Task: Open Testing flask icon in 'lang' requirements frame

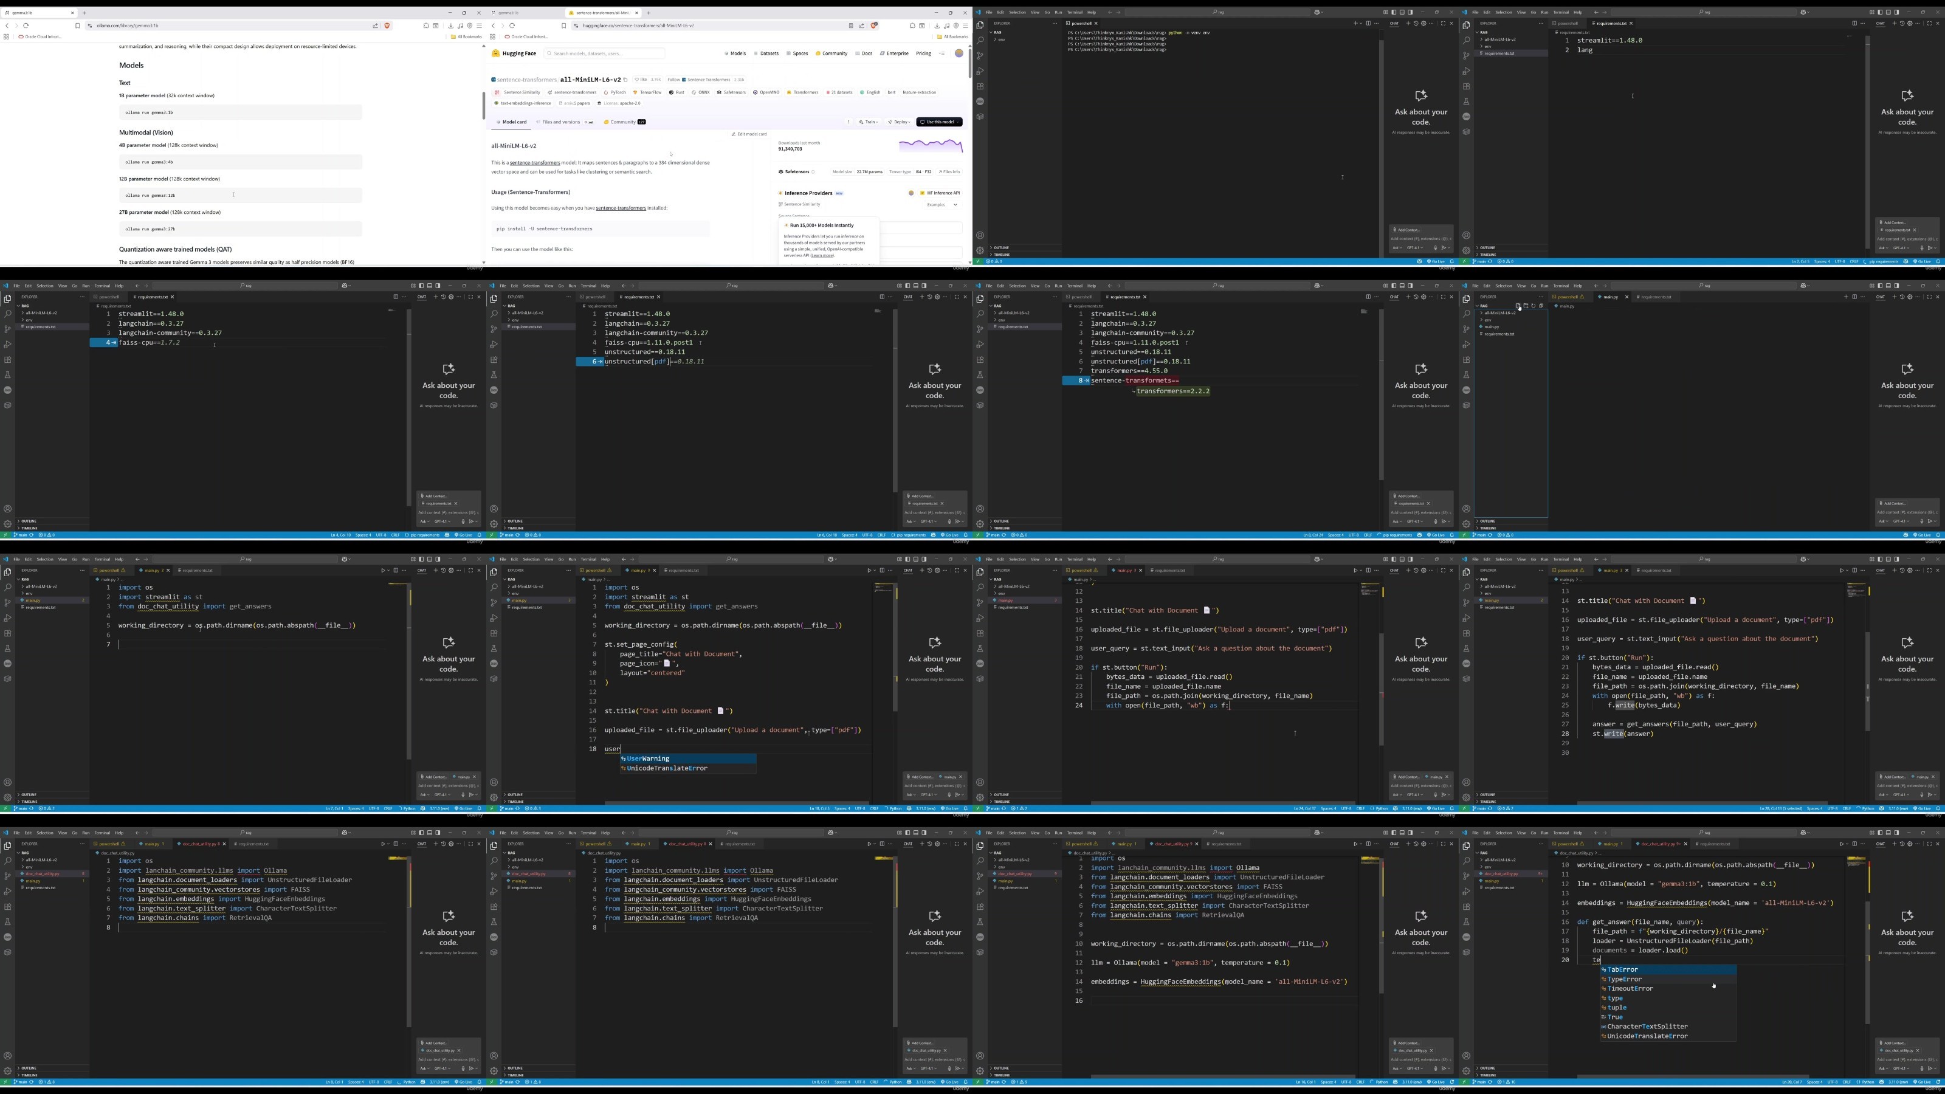Action: point(1466,101)
